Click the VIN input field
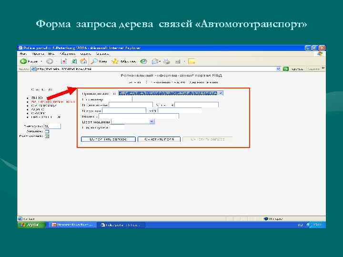343x257 pixels. click(x=180, y=110)
